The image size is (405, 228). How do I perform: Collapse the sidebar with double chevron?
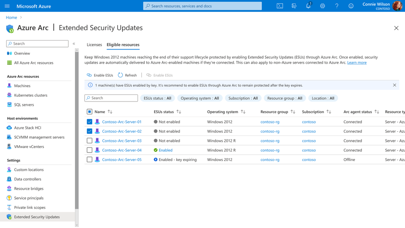(x=74, y=44)
